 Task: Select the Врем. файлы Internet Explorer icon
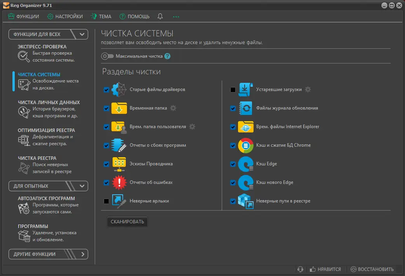click(x=246, y=127)
